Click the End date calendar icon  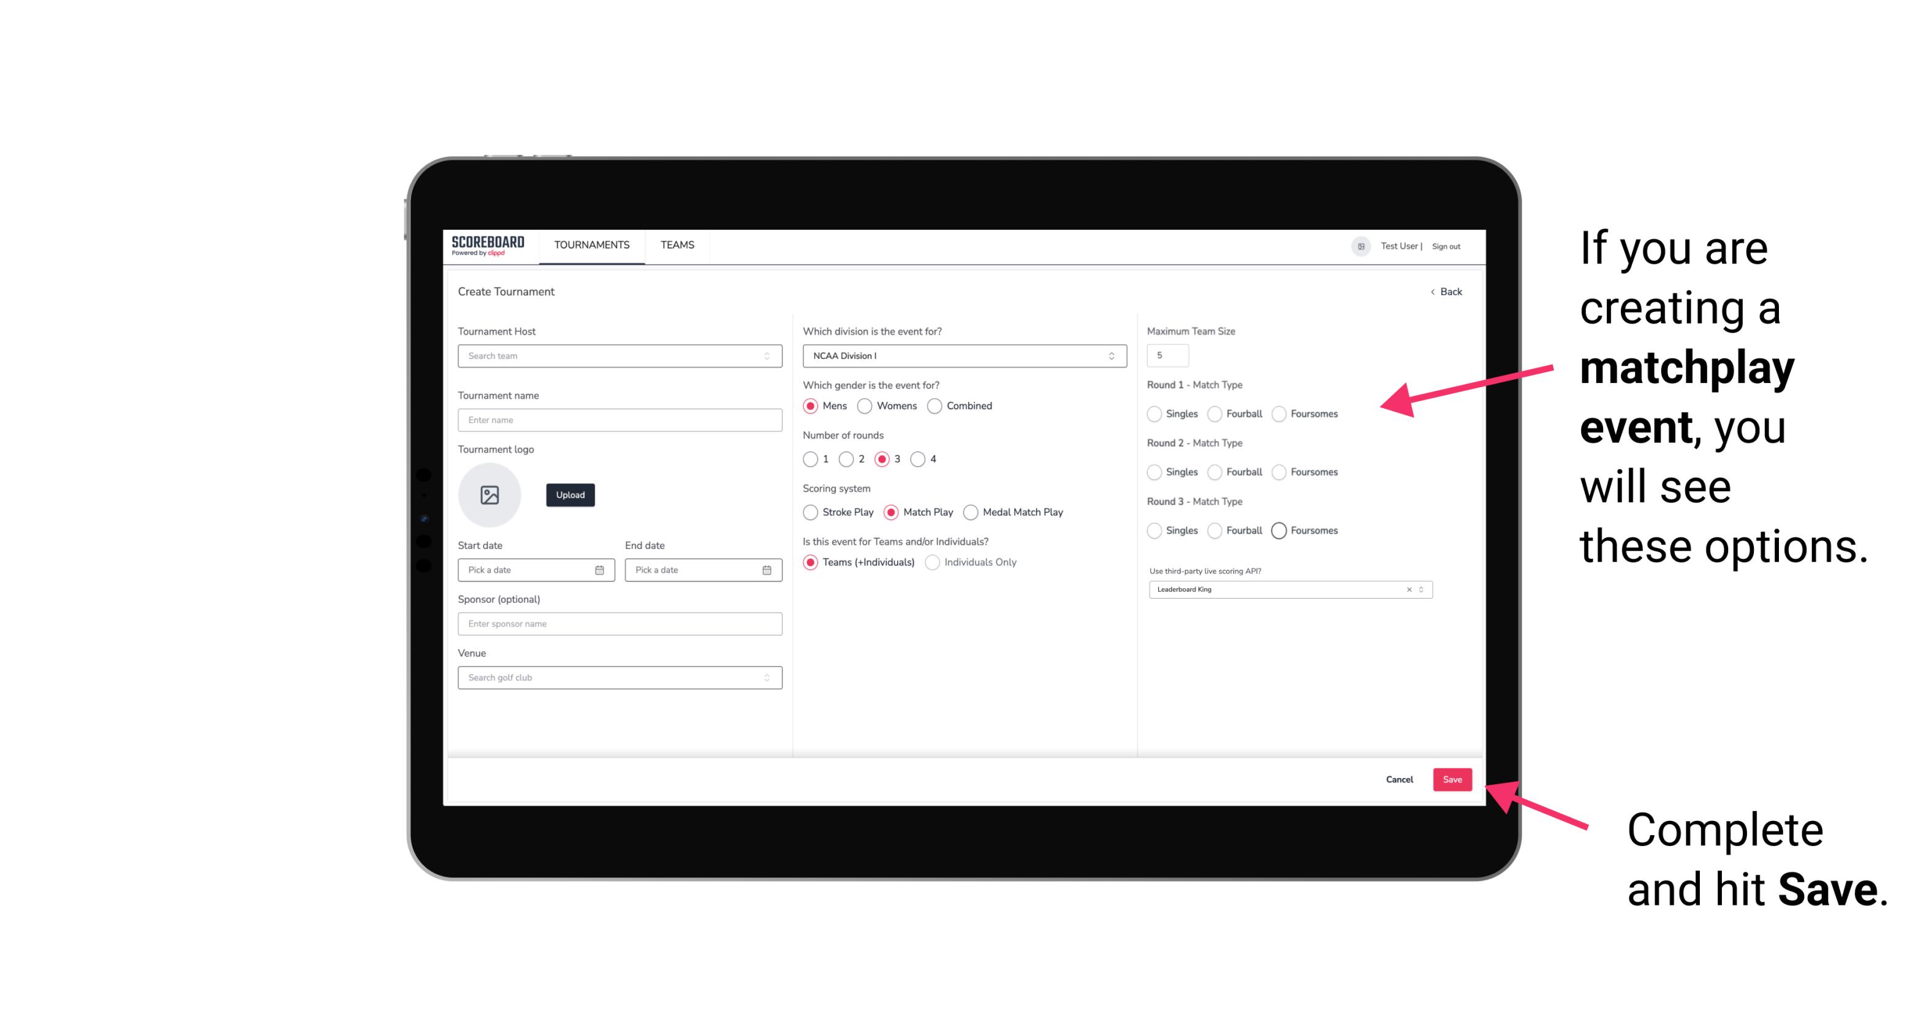(x=765, y=569)
